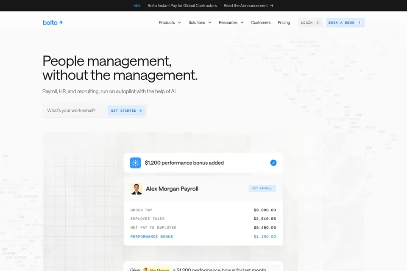Open the Solutions menu
The width and height of the screenshot is (407, 271).
point(200,22)
